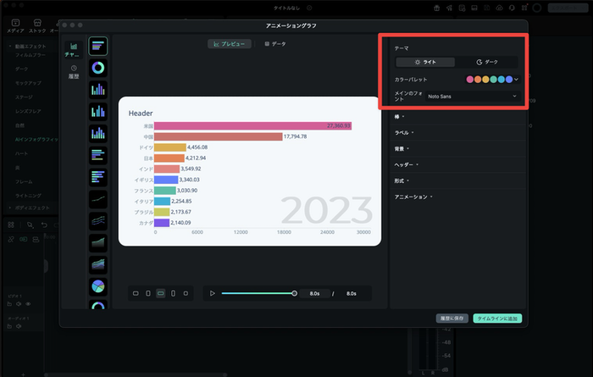The image size is (593, 377).
Task: Pick the pie chart style thumbnail
Action: (x=98, y=286)
